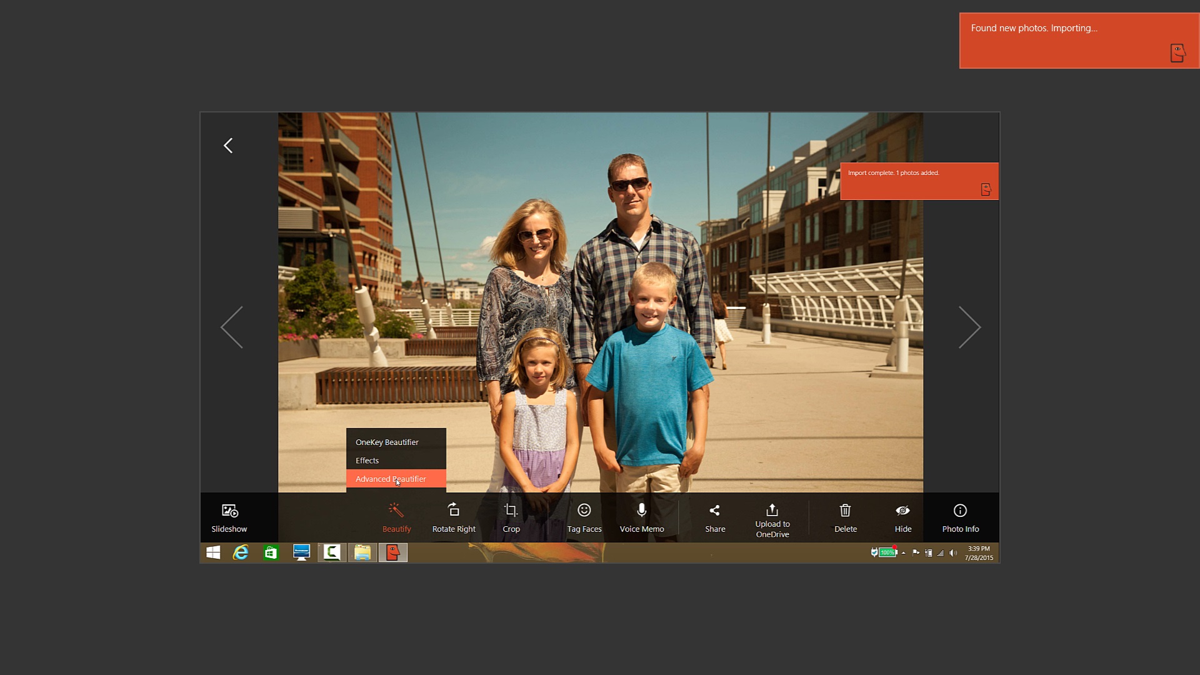The image size is (1200, 675).
Task: Click the Import complete notification
Action: pyautogui.click(x=919, y=181)
